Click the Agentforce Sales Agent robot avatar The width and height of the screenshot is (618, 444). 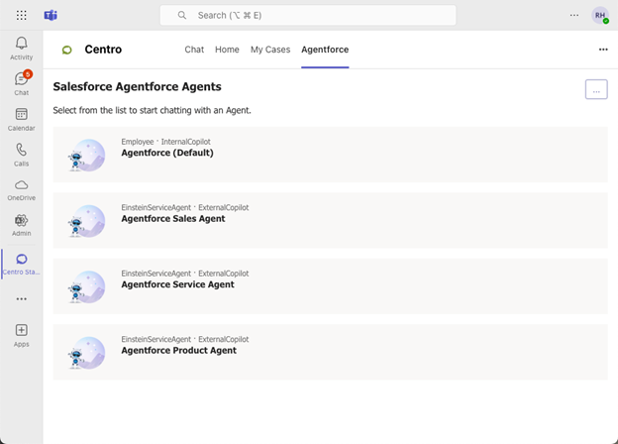click(x=87, y=221)
